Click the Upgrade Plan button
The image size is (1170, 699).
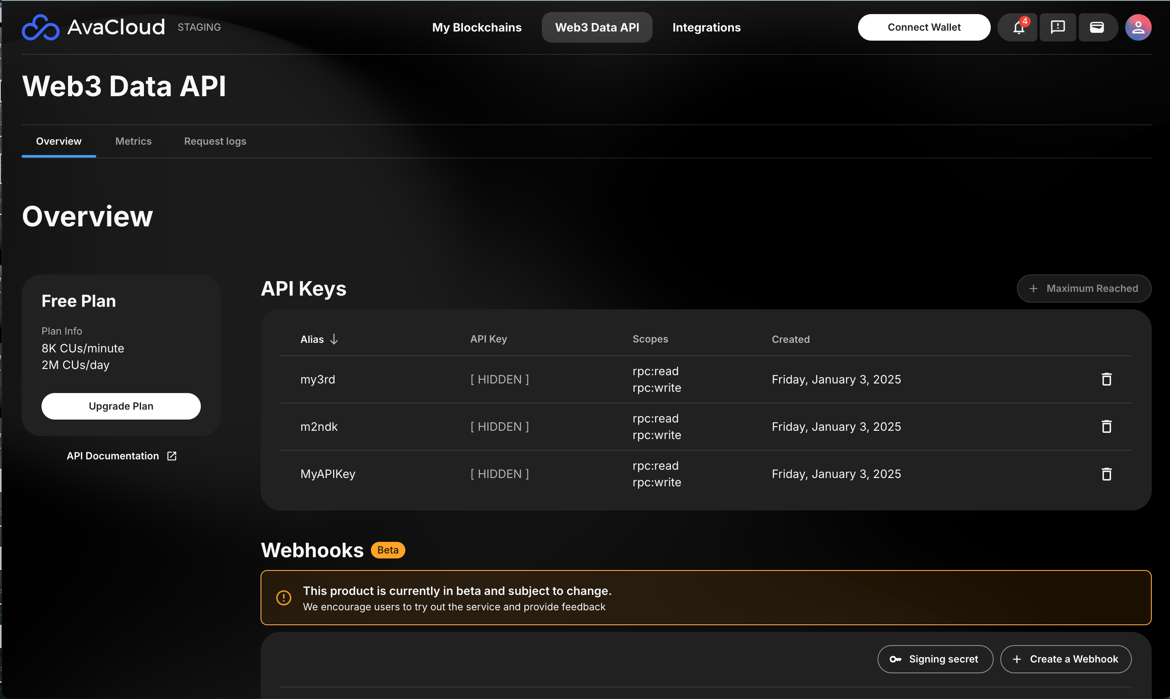click(x=121, y=406)
